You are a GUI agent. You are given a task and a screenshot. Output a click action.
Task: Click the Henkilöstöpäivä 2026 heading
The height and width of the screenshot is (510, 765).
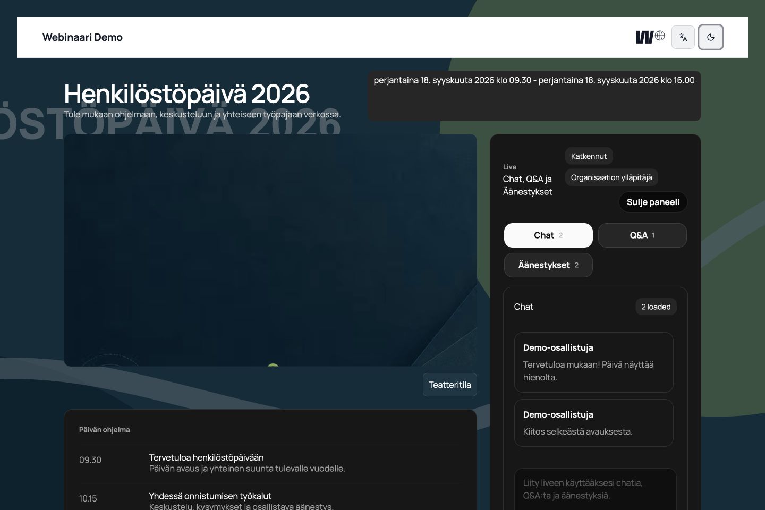click(186, 93)
